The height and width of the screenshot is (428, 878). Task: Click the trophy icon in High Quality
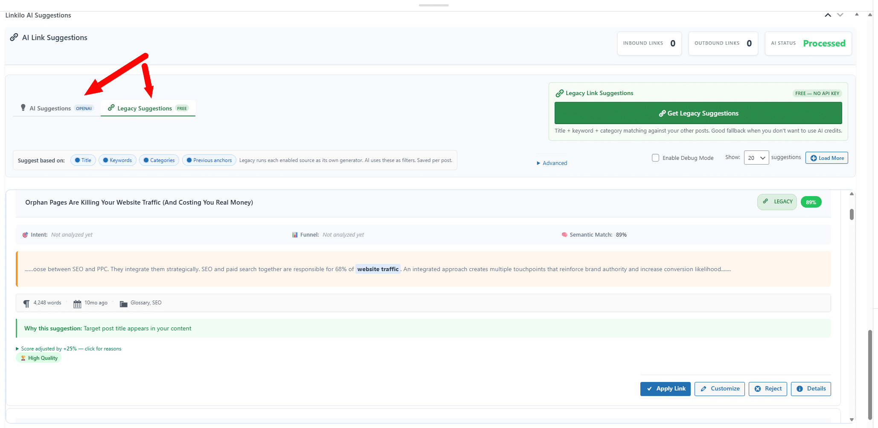[x=23, y=358]
